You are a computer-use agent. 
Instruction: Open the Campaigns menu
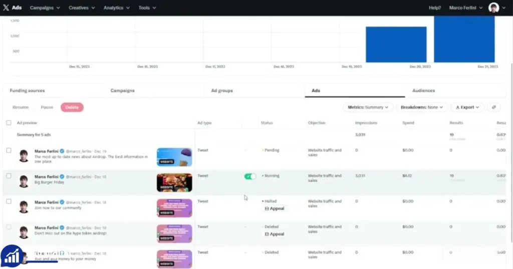pos(45,7)
